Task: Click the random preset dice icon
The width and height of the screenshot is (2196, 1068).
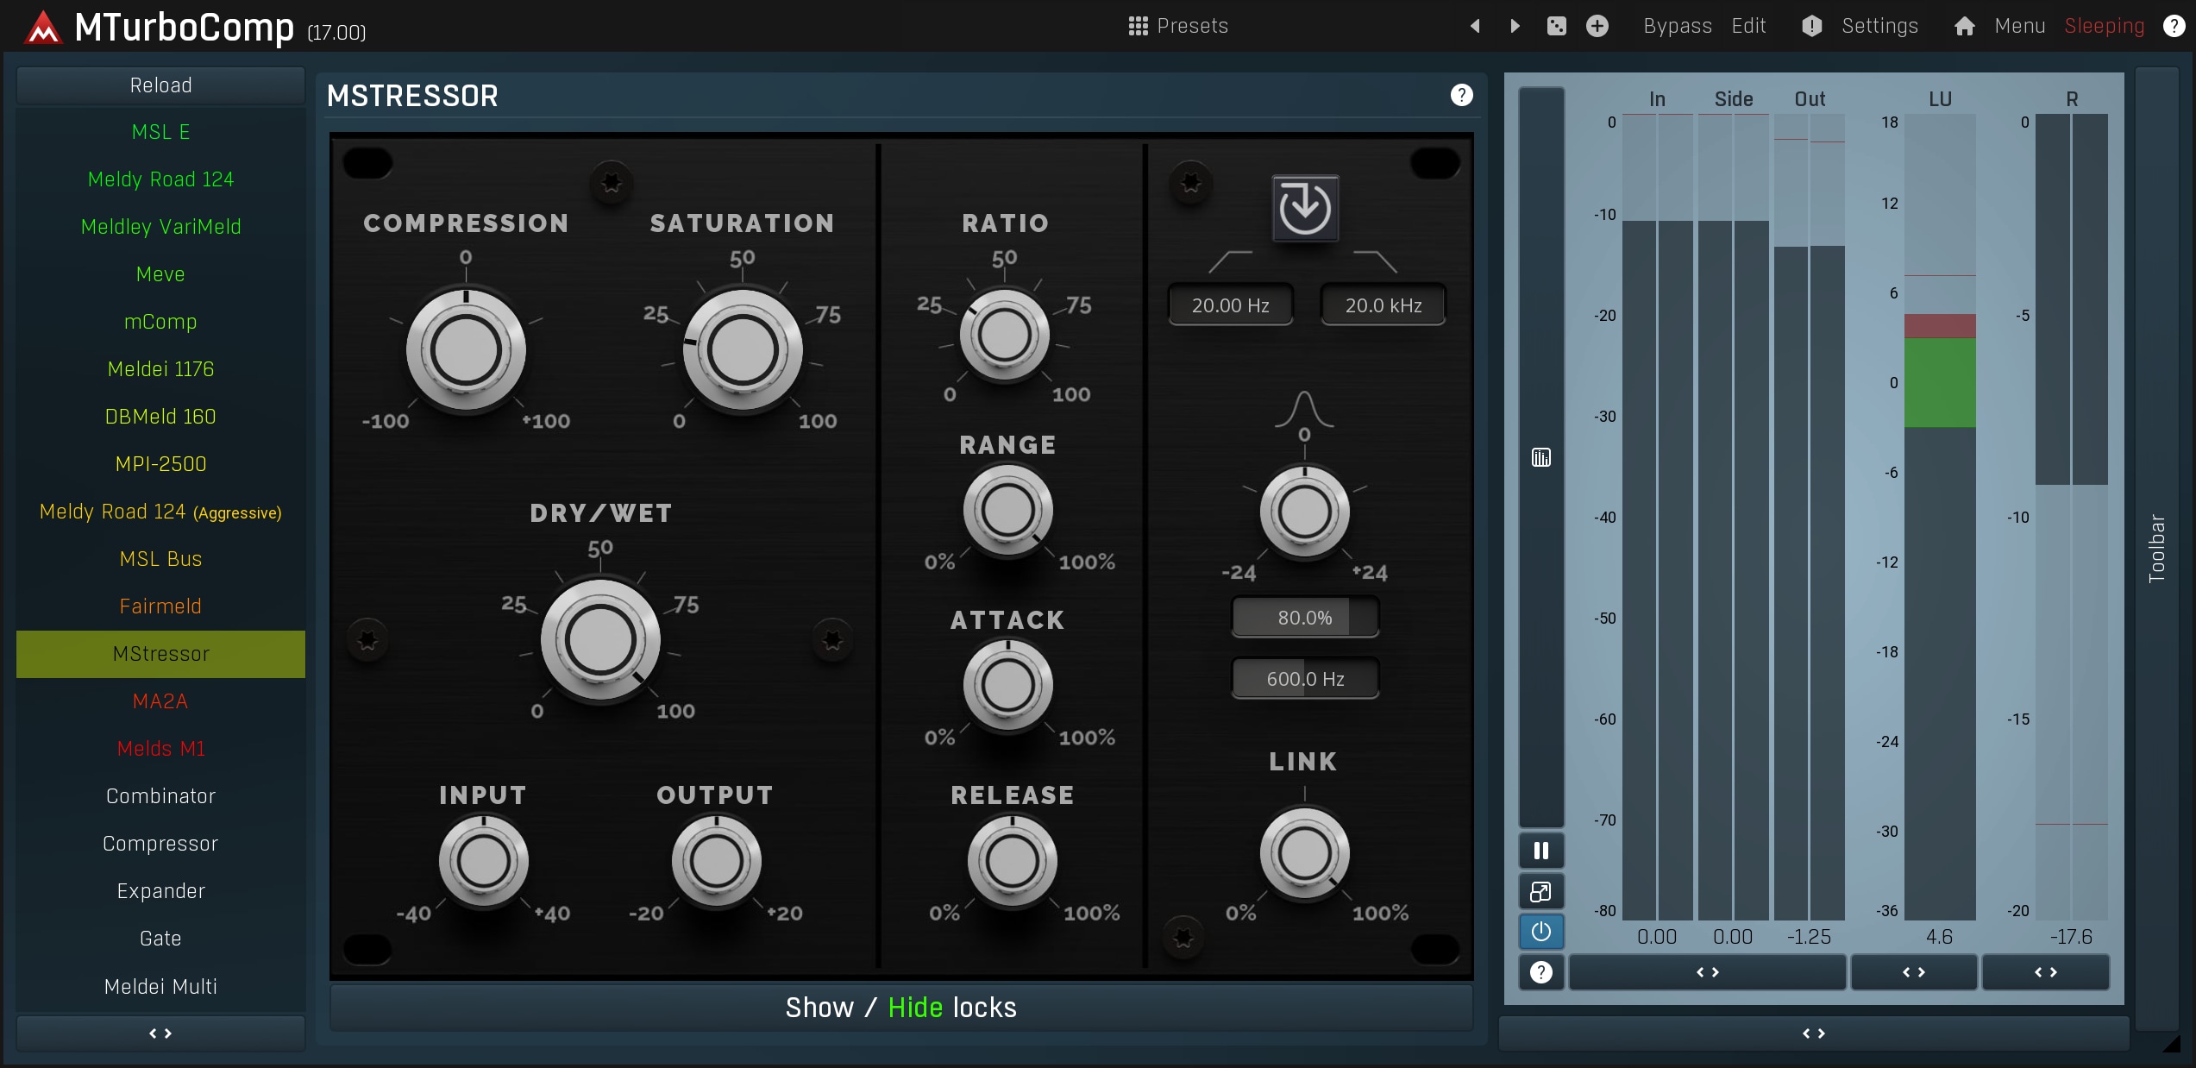Action: click(x=1556, y=26)
